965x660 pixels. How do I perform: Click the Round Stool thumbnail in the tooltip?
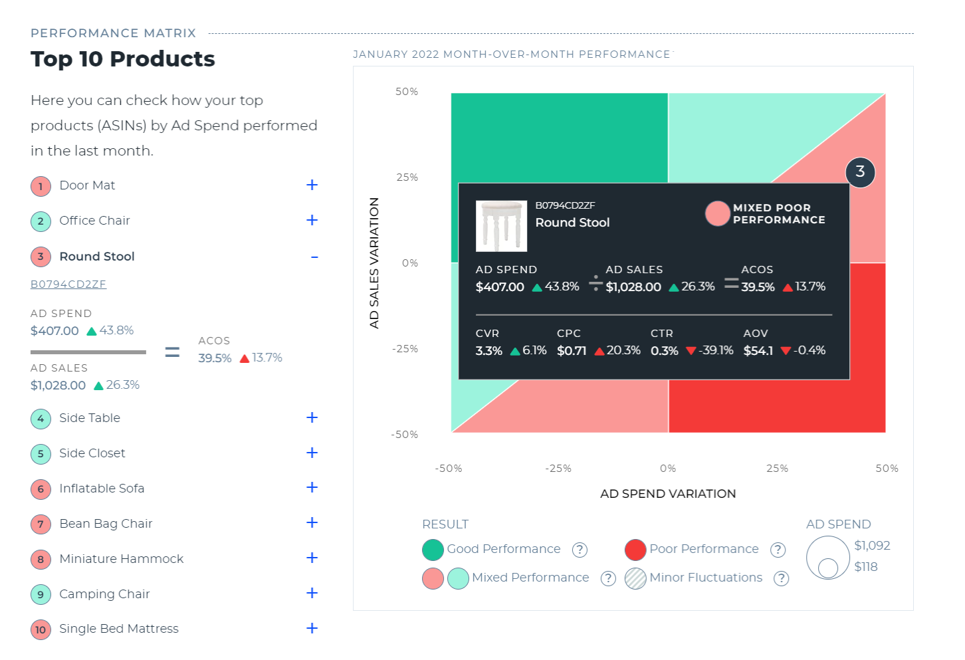502,226
